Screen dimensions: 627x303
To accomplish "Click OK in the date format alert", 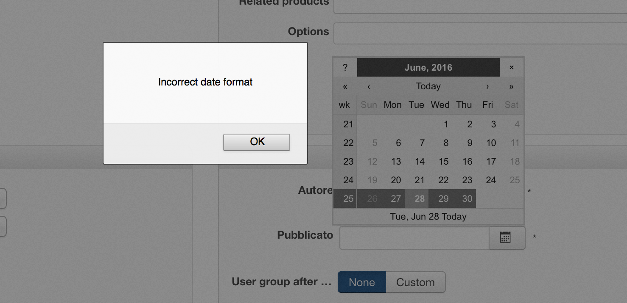I will [257, 142].
